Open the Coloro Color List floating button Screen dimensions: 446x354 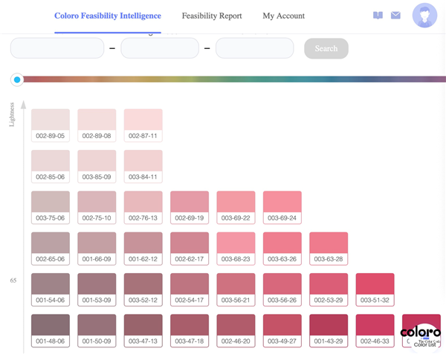click(x=424, y=337)
